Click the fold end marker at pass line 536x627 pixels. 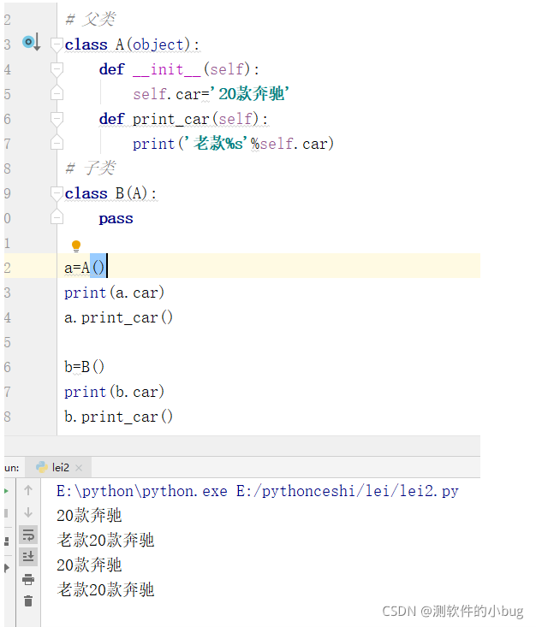[x=57, y=217]
